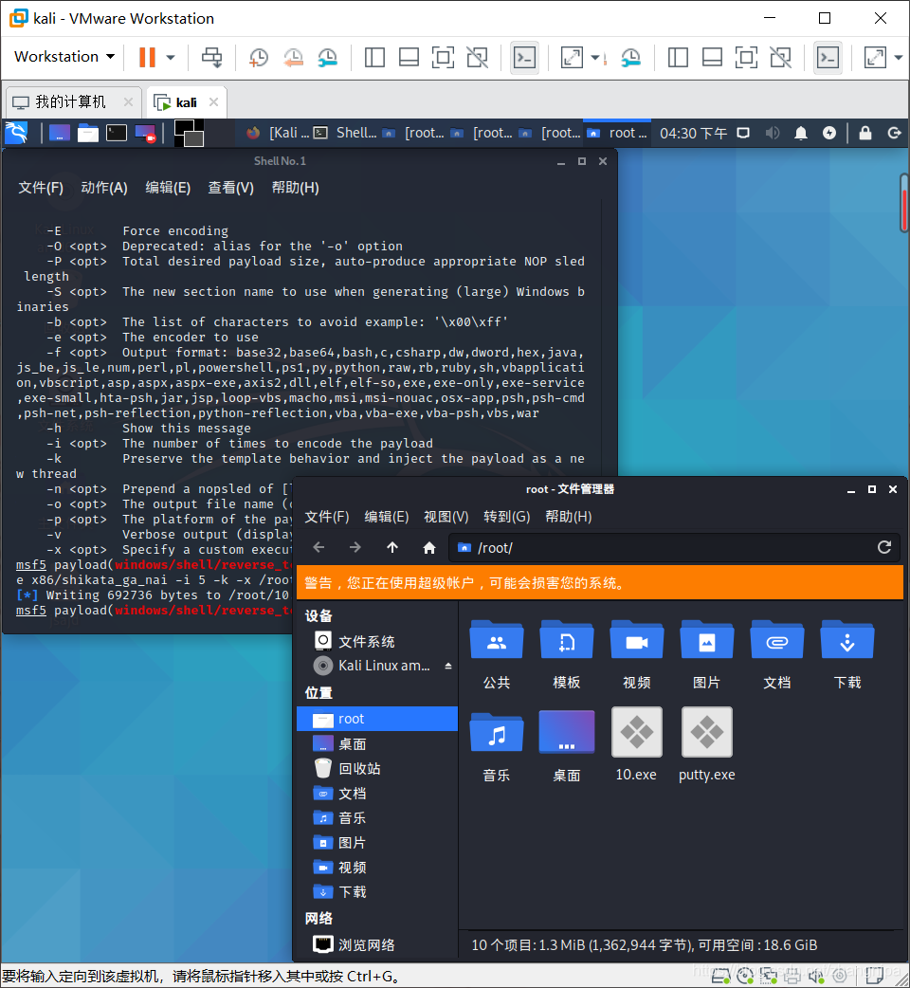Send Ctrl+Alt+Del to the virtual machine
Viewport: 910px width, 988px height.
211,57
